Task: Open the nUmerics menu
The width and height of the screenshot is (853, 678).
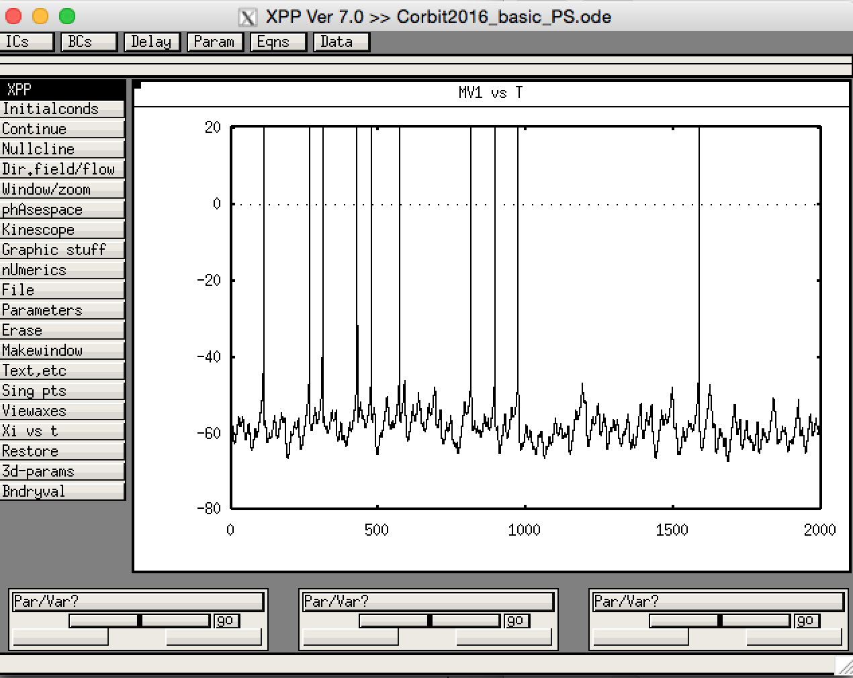Action: point(62,270)
